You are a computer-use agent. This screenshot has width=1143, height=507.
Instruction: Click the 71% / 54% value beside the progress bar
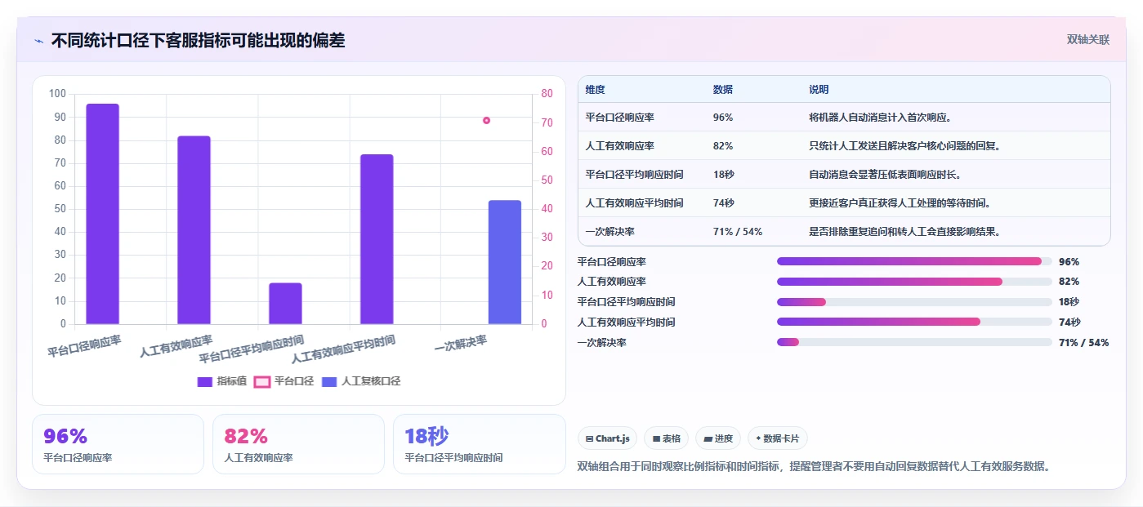coord(1083,343)
